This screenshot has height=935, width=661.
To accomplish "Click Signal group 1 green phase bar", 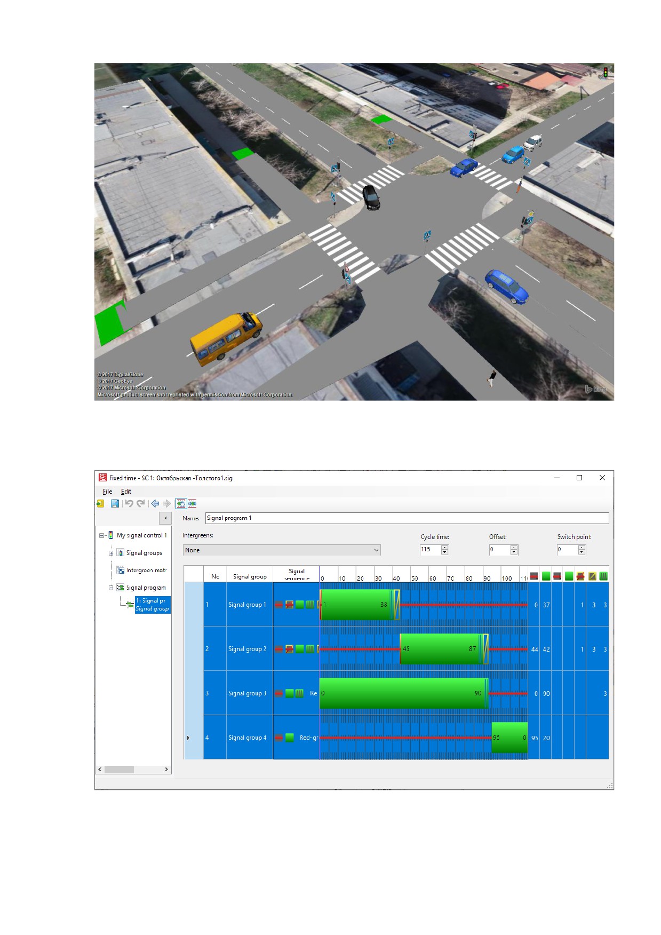I will [x=356, y=605].
